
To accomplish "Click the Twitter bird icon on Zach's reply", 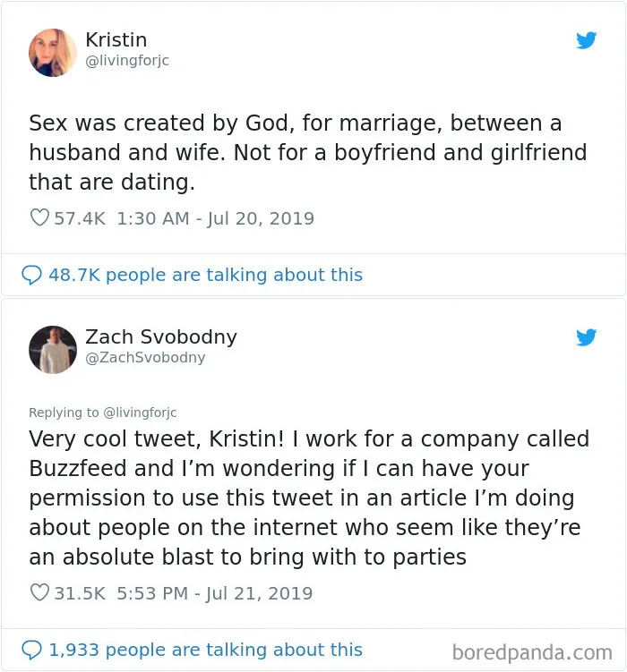I will (x=587, y=337).
